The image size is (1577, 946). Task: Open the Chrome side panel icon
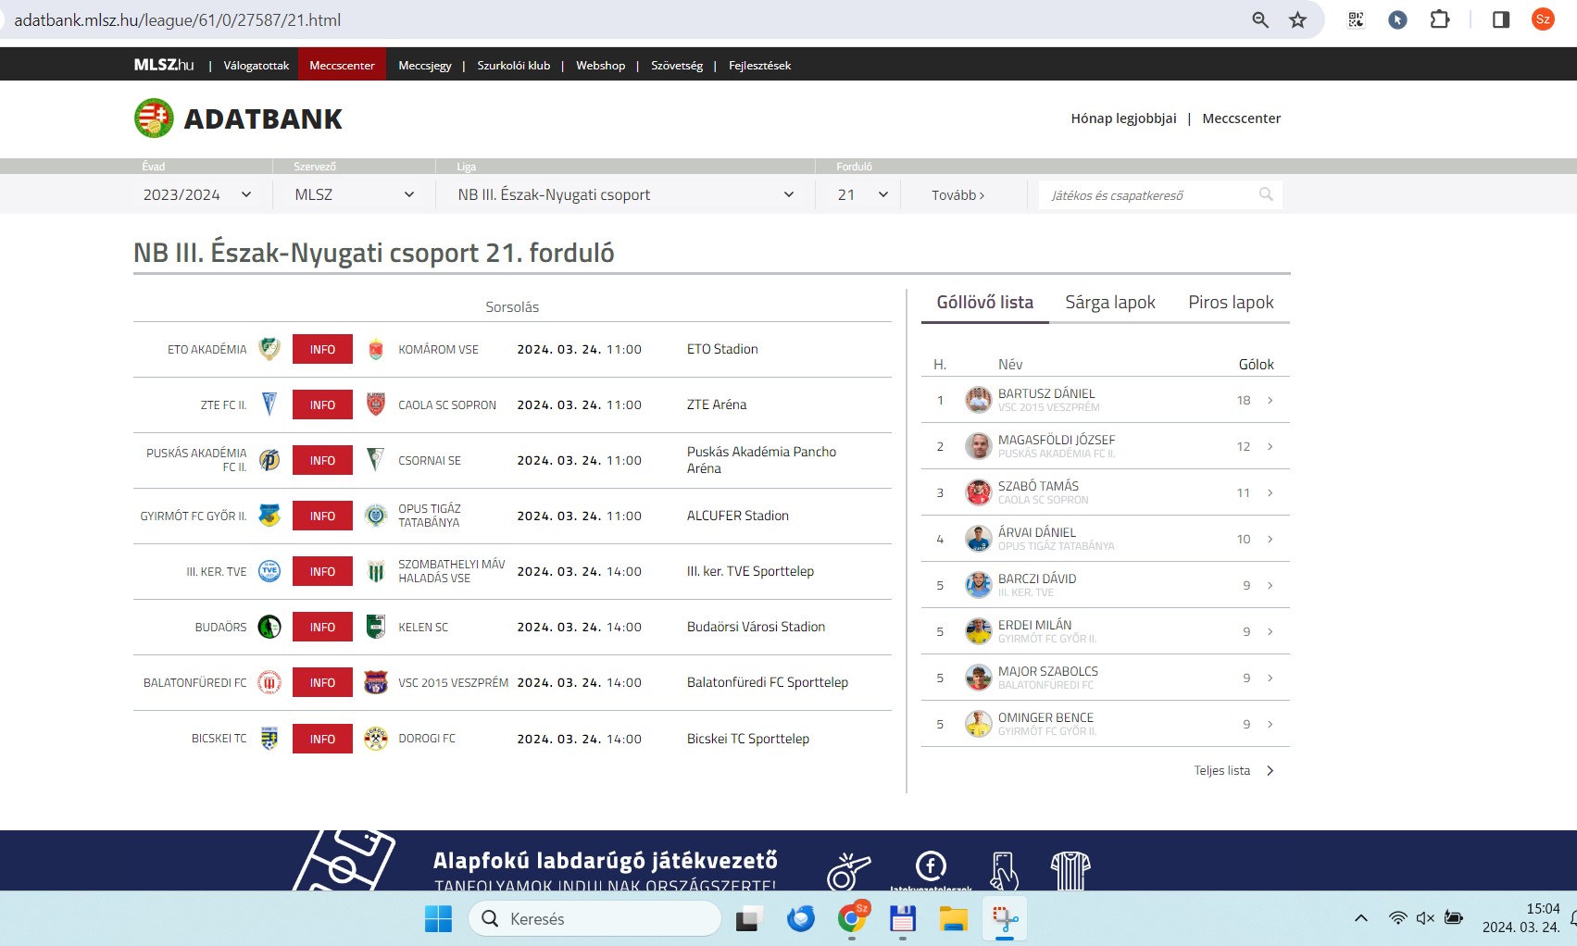click(x=1501, y=19)
